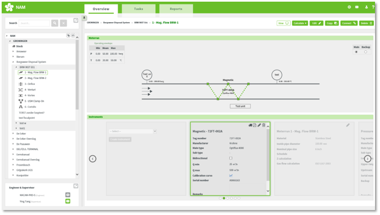Open help question mark menu
Image resolution: width=380 pixels, height=215 pixels.
point(373,7)
